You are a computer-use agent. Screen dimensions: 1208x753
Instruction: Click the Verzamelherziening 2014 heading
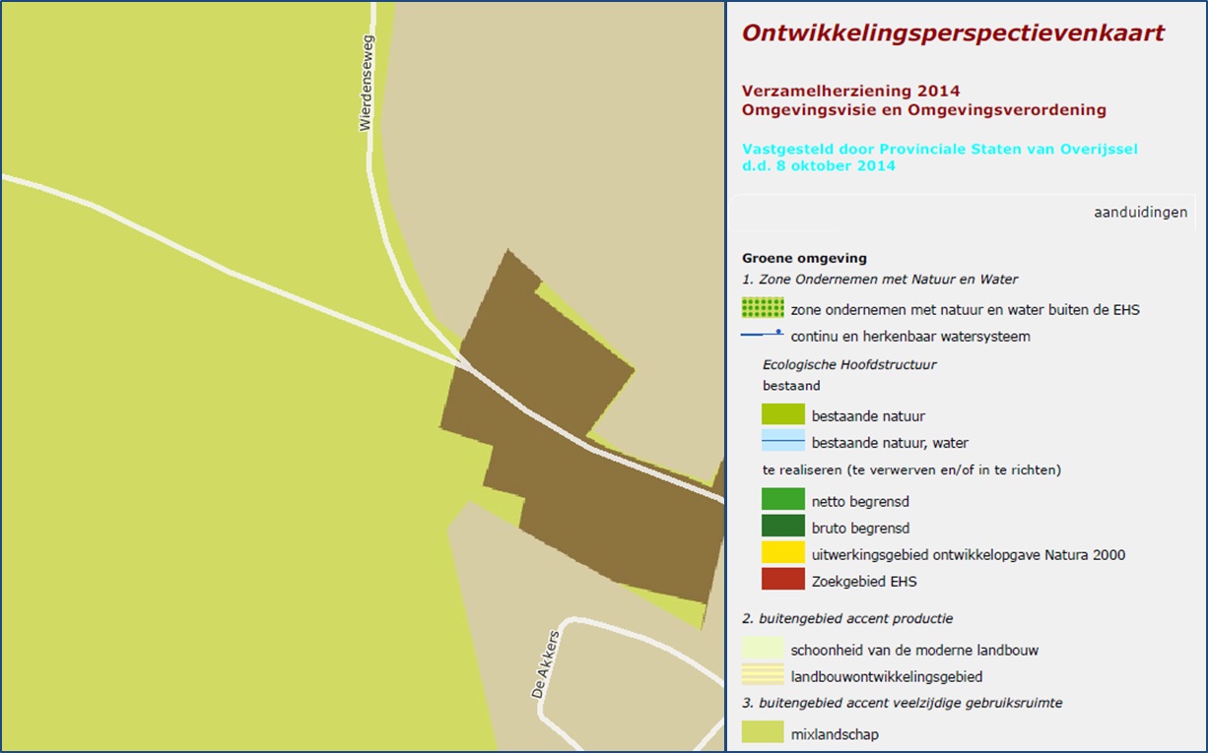[850, 92]
